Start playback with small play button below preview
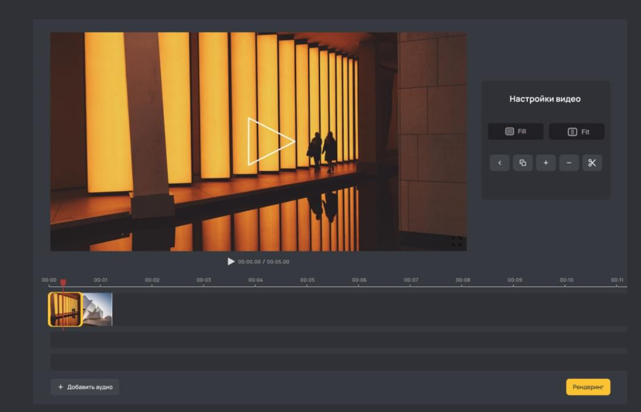This screenshot has width=641, height=412. coord(231,261)
